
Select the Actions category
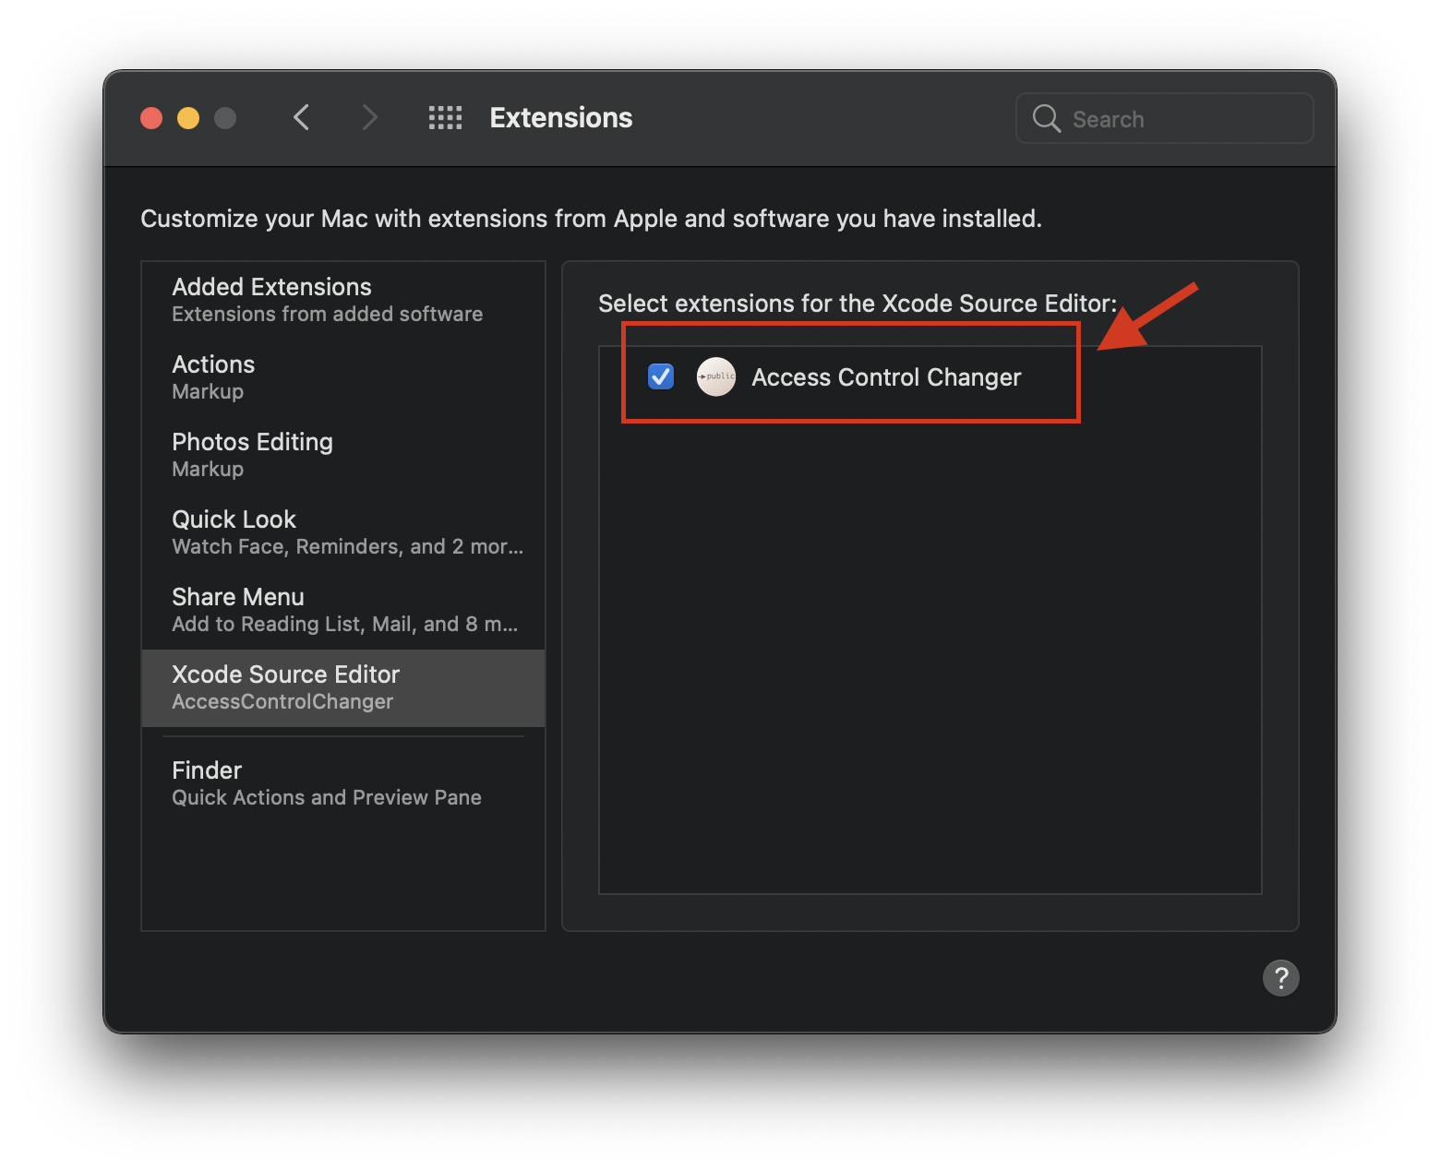pyautogui.click(x=343, y=377)
